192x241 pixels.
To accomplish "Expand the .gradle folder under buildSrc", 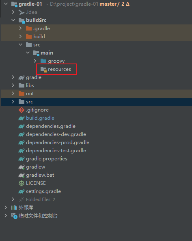I will click(20, 28).
